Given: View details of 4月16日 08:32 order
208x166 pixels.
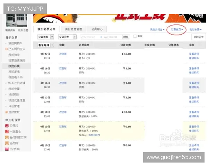Looking at the screenshot, I should (194, 68).
